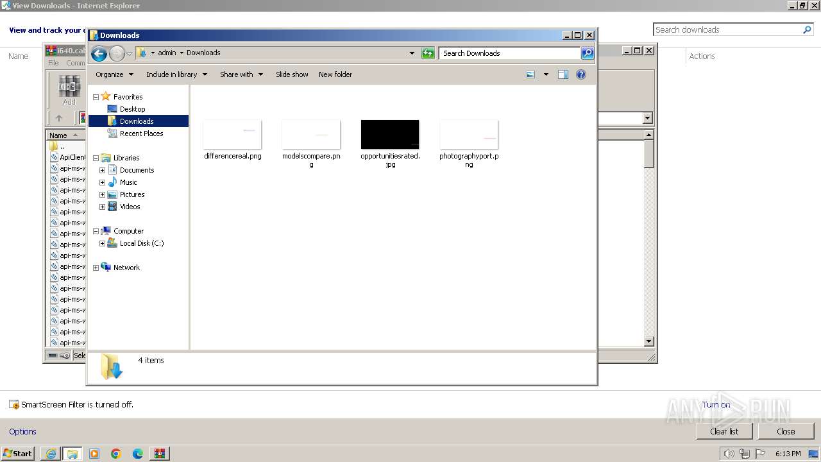821x462 pixels.
Task: Select differencereal.png thumbnail
Action: [x=232, y=134]
